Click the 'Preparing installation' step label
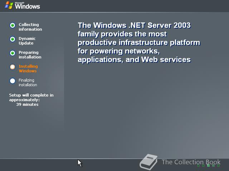 pos(30,55)
